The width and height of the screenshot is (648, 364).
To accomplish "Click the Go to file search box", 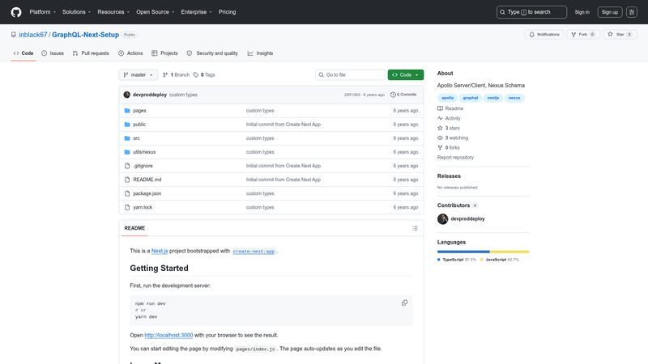I will [351, 74].
